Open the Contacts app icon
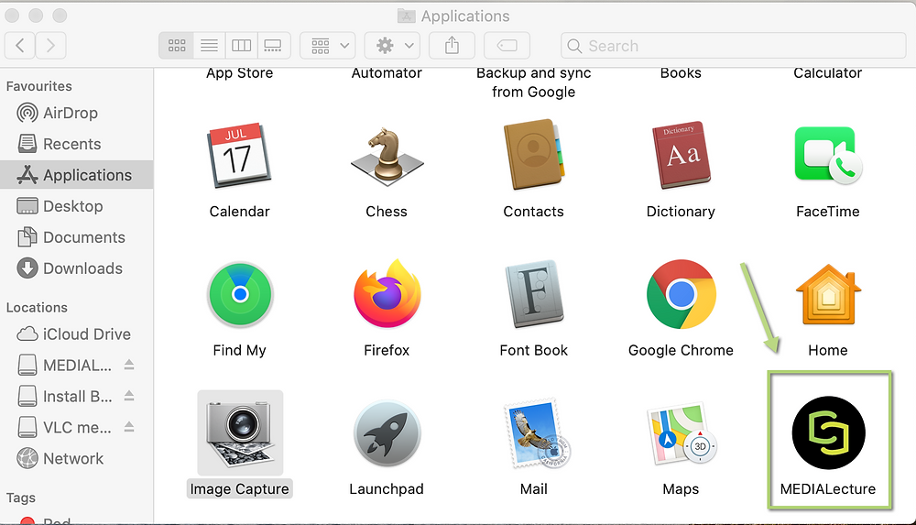Viewport: 916px width, 525px height. click(533, 155)
